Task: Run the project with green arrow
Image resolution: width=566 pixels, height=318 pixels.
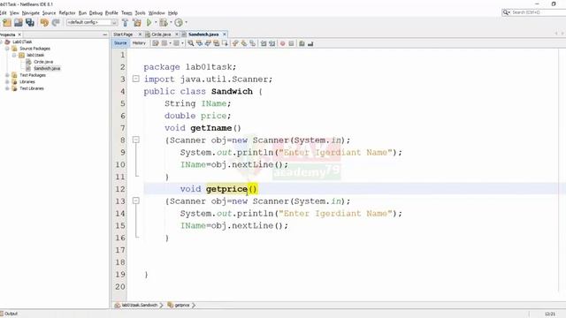Action: [149, 23]
